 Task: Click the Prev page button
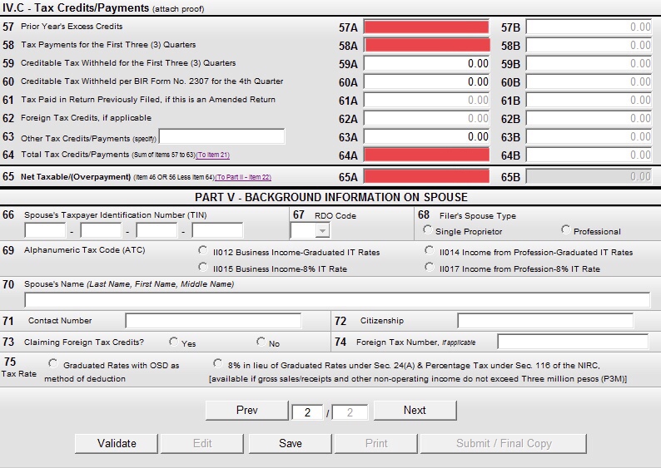[x=246, y=410]
